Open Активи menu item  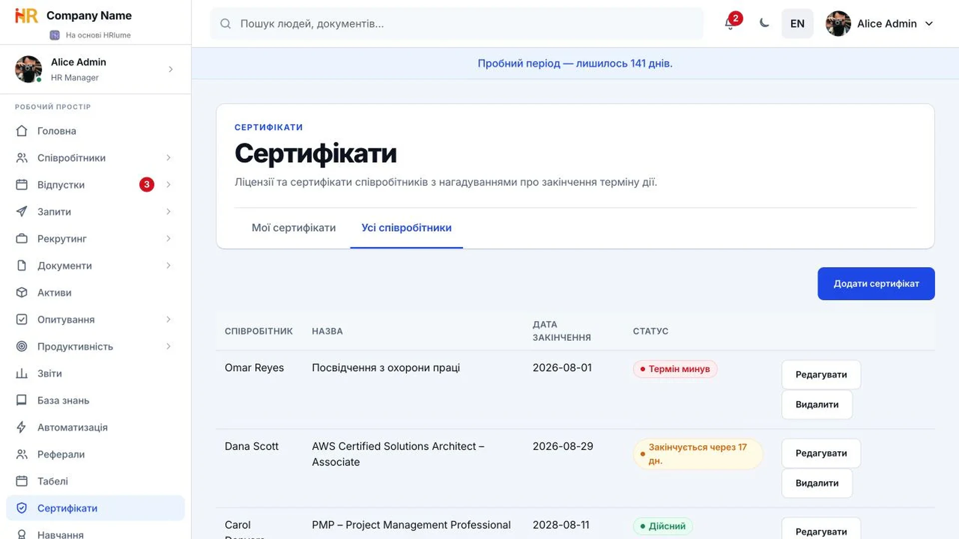point(95,292)
